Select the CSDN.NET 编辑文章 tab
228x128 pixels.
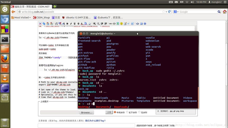(x=31, y=7)
